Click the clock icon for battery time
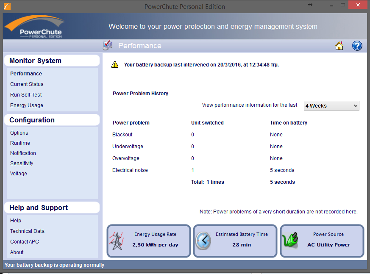Viewport: 370px width, 274px height. point(203,241)
